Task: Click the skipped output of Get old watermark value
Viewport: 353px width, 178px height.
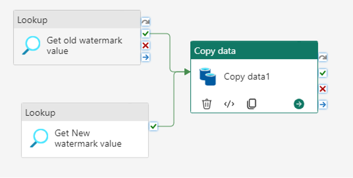Action: click(146, 22)
